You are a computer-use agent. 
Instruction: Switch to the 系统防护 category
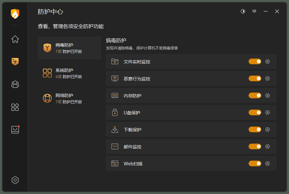click(x=69, y=73)
